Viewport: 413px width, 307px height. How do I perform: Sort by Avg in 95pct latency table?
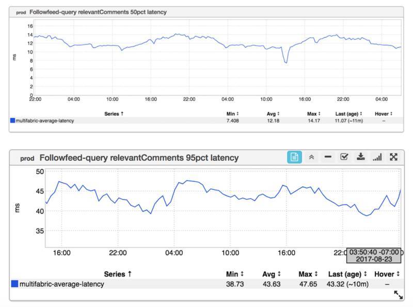(x=272, y=274)
